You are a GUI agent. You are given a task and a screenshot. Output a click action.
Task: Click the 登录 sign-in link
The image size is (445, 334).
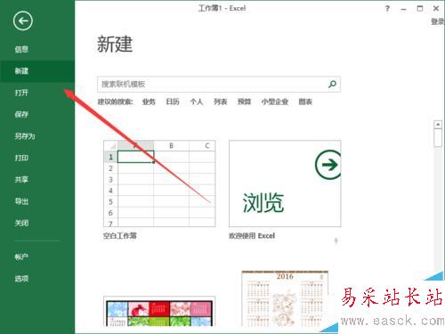438,21
